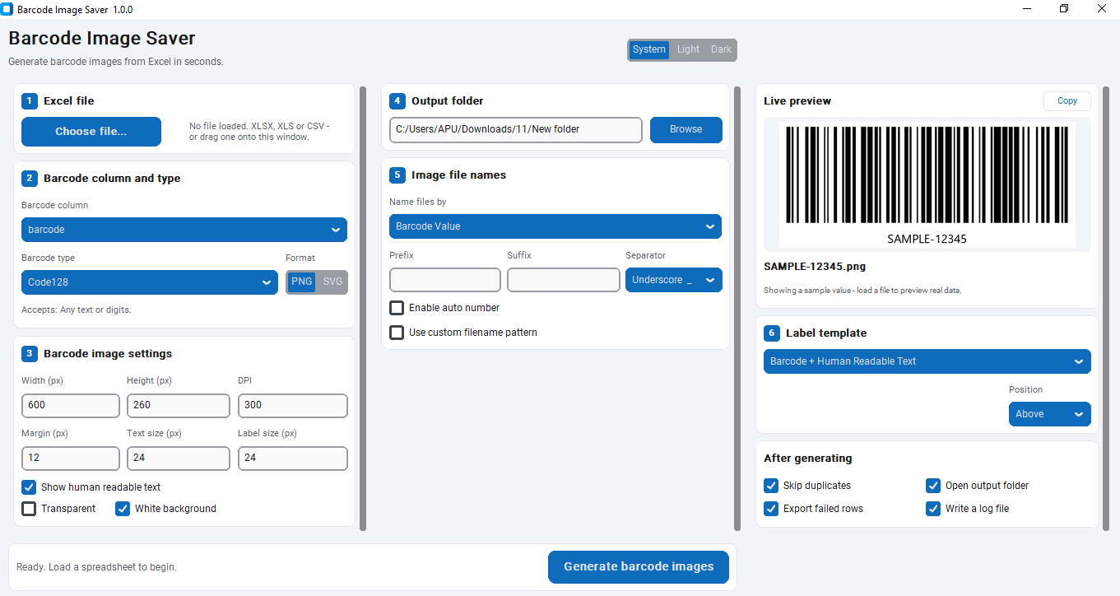Click the step 3 badge beside Barcode image settings

30,354
